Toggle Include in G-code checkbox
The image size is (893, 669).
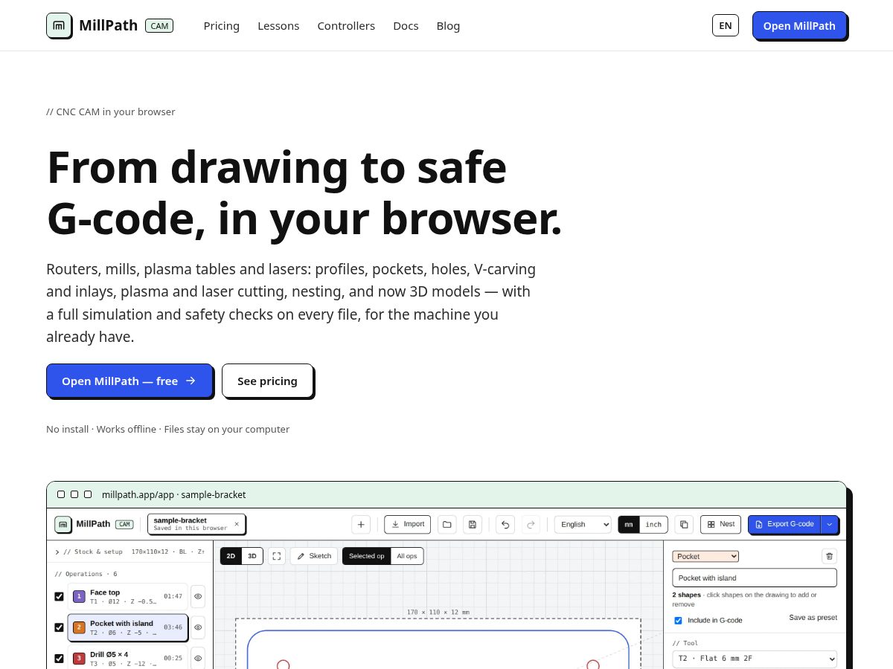coord(678,620)
